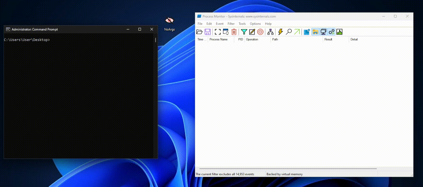Open the Edit menu

coord(209,24)
